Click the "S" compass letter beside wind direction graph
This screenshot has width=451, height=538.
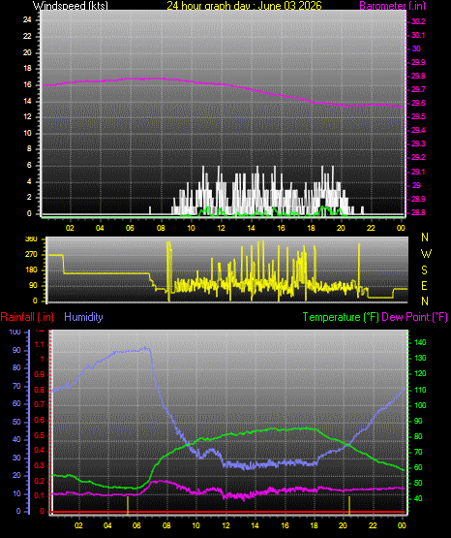tap(424, 270)
